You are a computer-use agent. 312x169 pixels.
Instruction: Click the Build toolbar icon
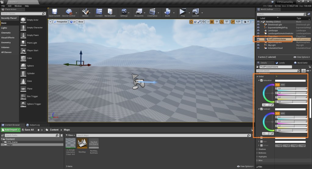click(167, 12)
